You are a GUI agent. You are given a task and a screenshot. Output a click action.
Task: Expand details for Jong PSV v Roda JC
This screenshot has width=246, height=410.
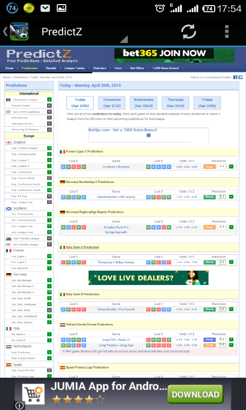[231, 339]
